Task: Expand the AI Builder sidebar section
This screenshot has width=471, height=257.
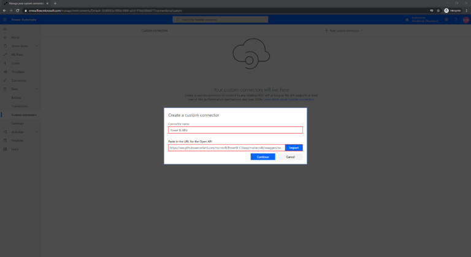Action: click(x=37, y=132)
